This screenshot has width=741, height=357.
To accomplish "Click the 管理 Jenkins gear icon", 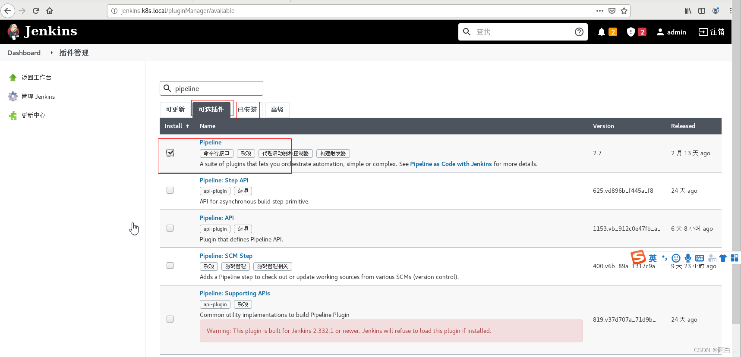I will [13, 97].
